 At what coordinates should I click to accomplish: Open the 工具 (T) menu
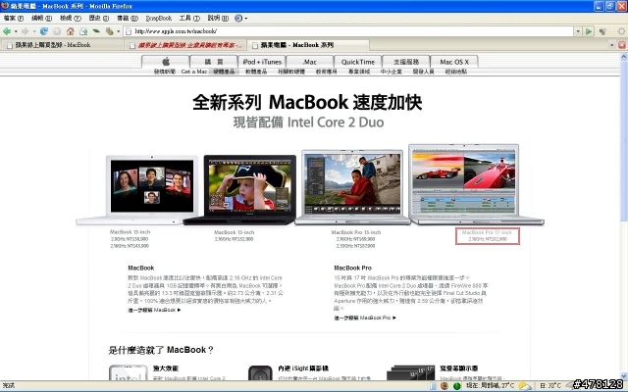pyautogui.click(x=189, y=18)
